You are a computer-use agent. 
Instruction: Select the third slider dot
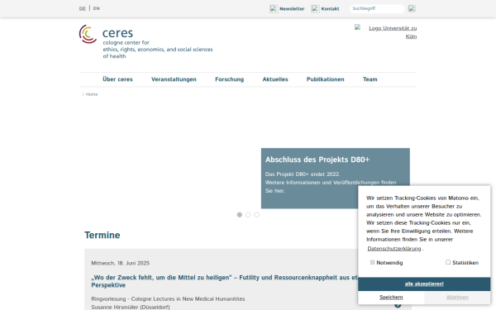click(256, 215)
